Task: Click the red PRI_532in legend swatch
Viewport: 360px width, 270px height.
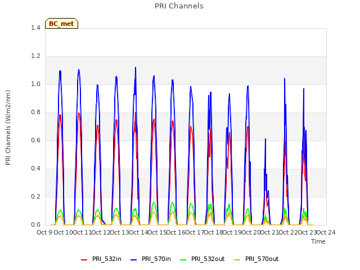Action: [84, 259]
